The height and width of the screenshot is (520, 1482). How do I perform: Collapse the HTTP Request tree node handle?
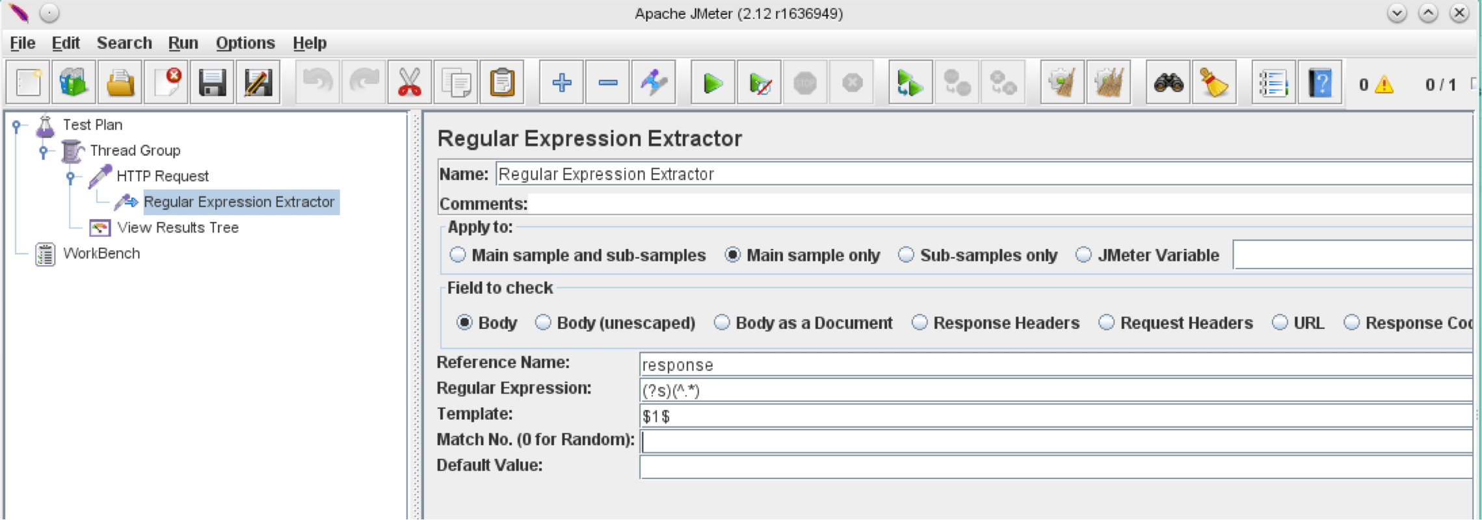pos(71,177)
